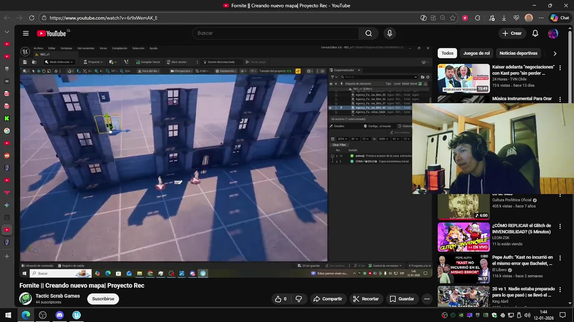This screenshot has width=574, height=322.
Task: Open YouTube notifications bell
Action: (x=535, y=33)
